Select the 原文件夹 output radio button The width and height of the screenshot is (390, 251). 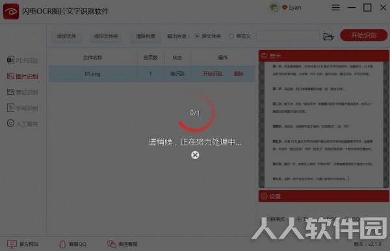pos(197,36)
